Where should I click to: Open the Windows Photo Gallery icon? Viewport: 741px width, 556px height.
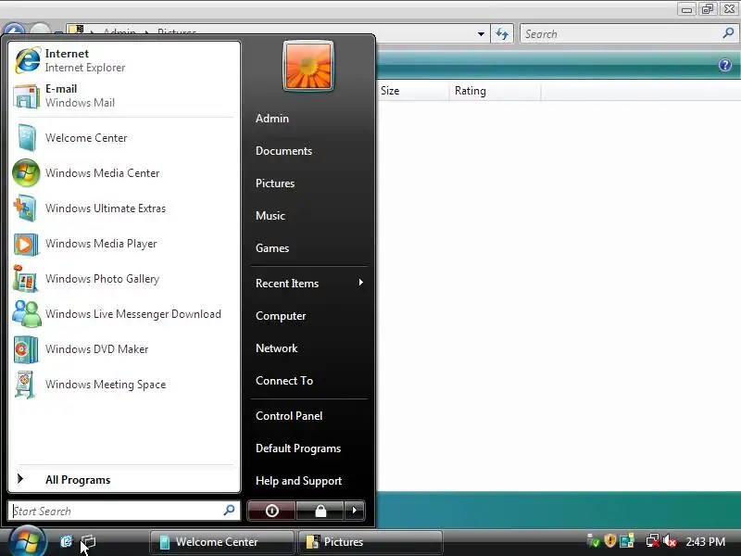(26, 279)
